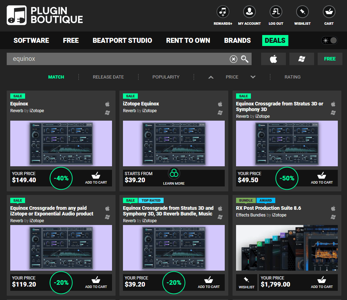Sort price descending with down chevron
The image size is (347, 300).
[253, 77]
